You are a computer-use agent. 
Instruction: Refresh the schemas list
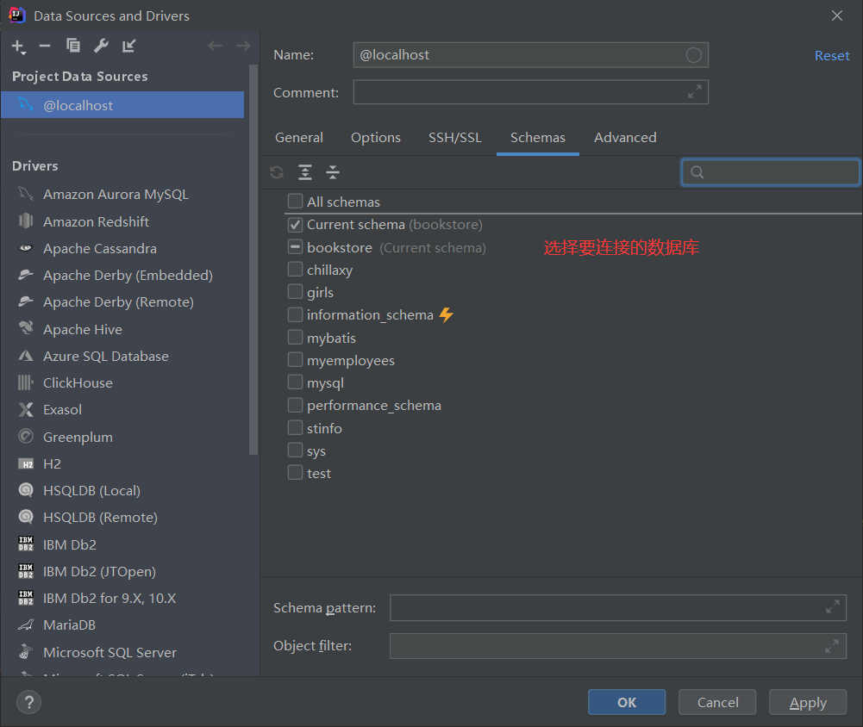(277, 172)
